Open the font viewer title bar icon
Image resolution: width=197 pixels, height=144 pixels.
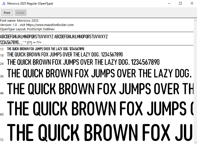pos(4,4)
